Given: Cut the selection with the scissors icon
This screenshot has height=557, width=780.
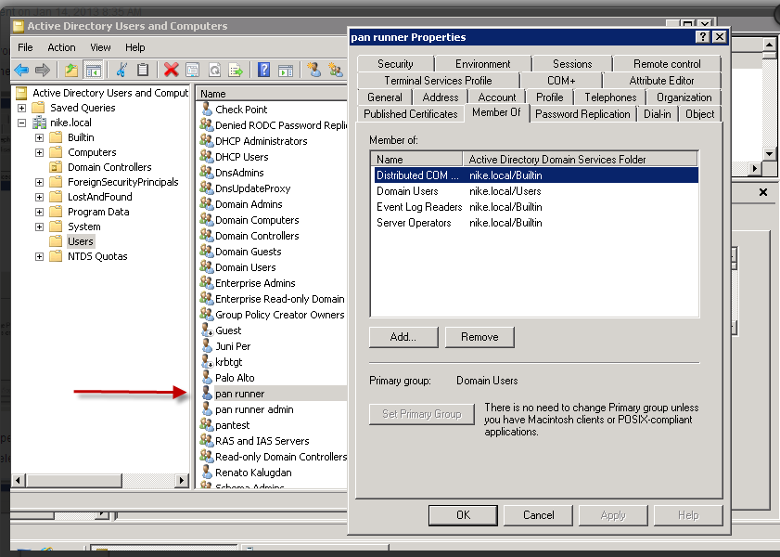Looking at the screenshot, I should click(x=121, y=70).
